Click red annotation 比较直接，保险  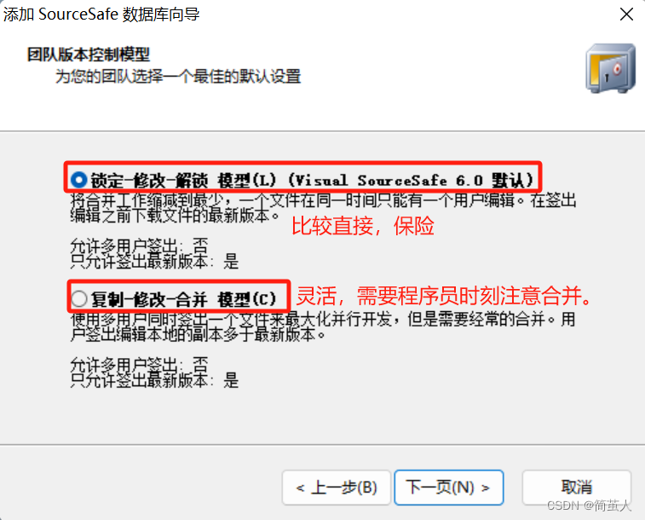pos(363,226)
